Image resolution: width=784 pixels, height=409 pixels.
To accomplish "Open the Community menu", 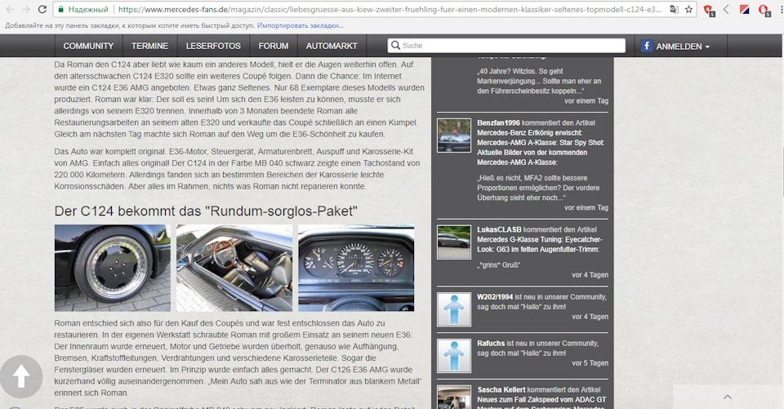I will pos(88,46).
